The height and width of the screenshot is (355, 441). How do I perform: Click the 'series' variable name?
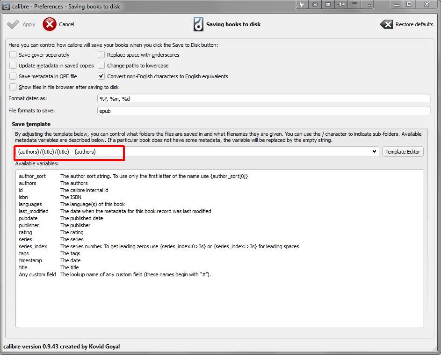pyautogui.click(x=25, y=239)
